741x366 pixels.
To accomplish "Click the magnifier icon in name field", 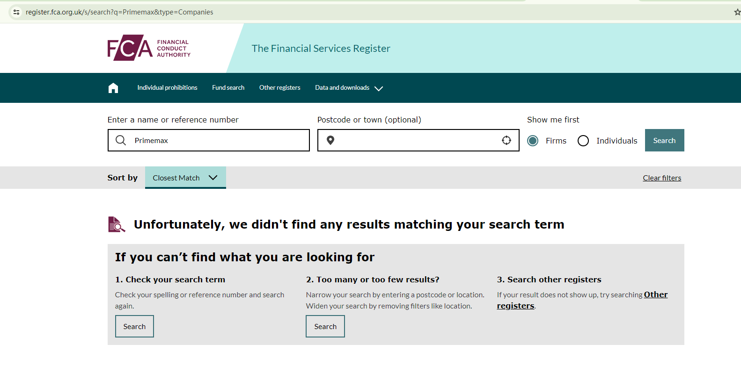I will click(x=121, y=140).
